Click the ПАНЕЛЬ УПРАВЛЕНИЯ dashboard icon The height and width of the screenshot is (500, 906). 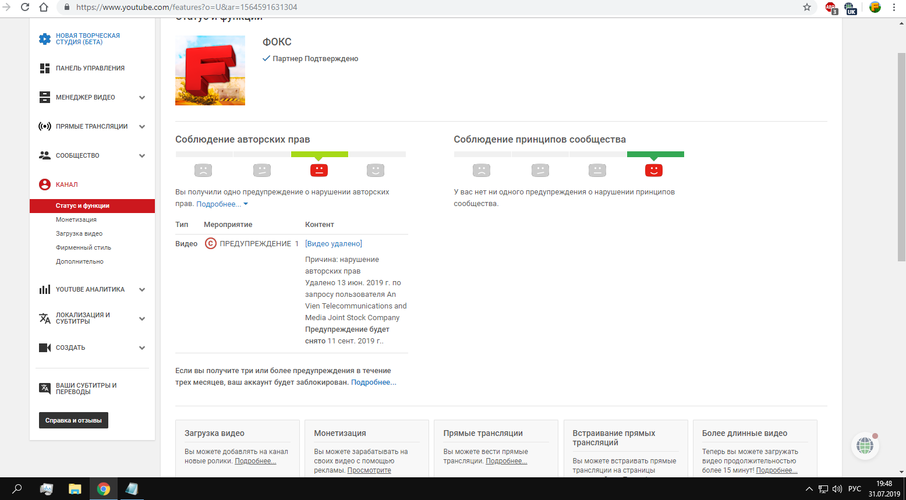(x=45, y=68)
